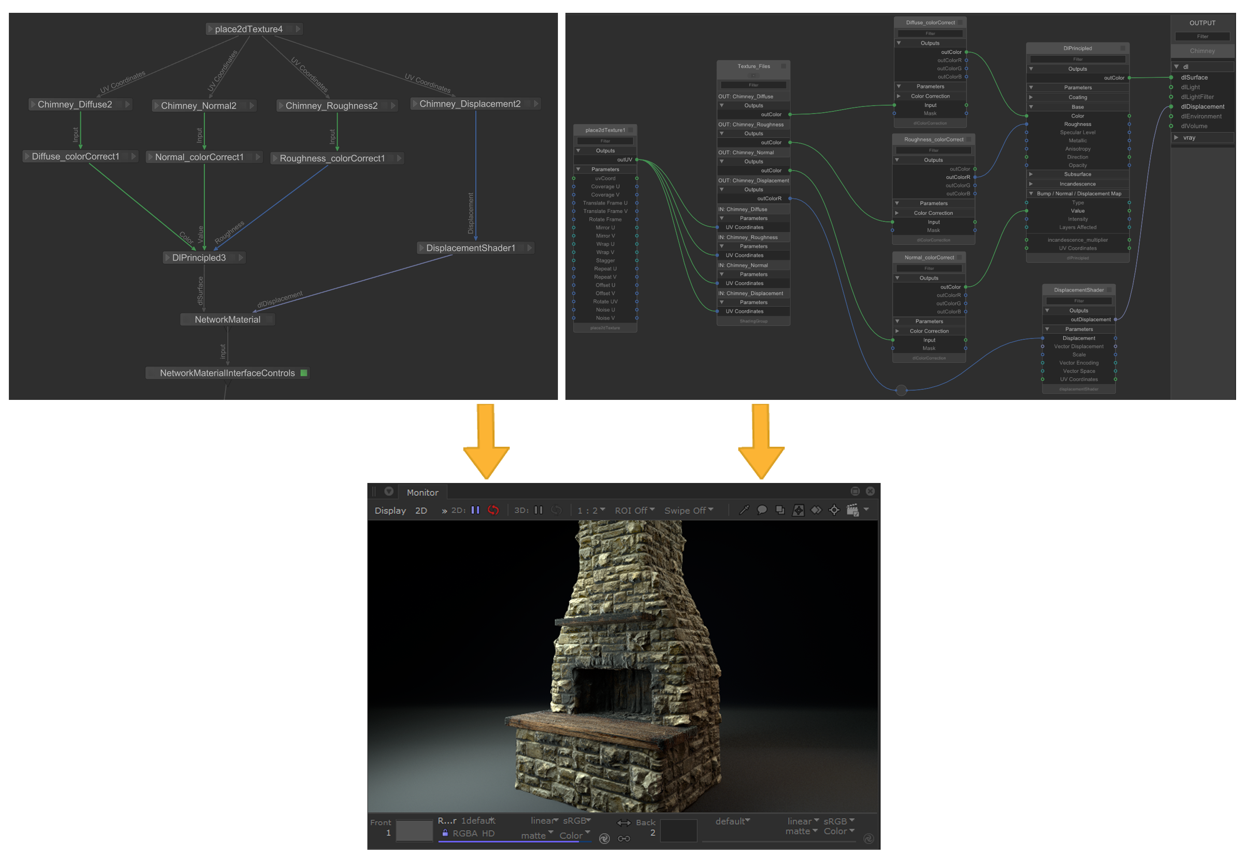Open the annotation speech bubble tool
The image size is (1248, 859).
pos(762,510)
